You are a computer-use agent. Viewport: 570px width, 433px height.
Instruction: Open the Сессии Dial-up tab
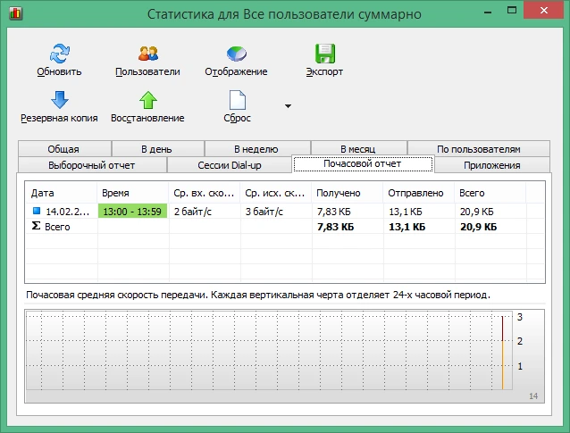click(230, 165)
